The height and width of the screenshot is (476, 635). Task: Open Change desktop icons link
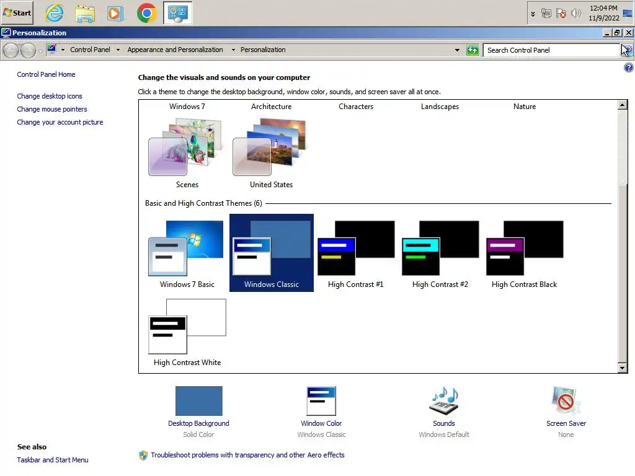(50, 96)
